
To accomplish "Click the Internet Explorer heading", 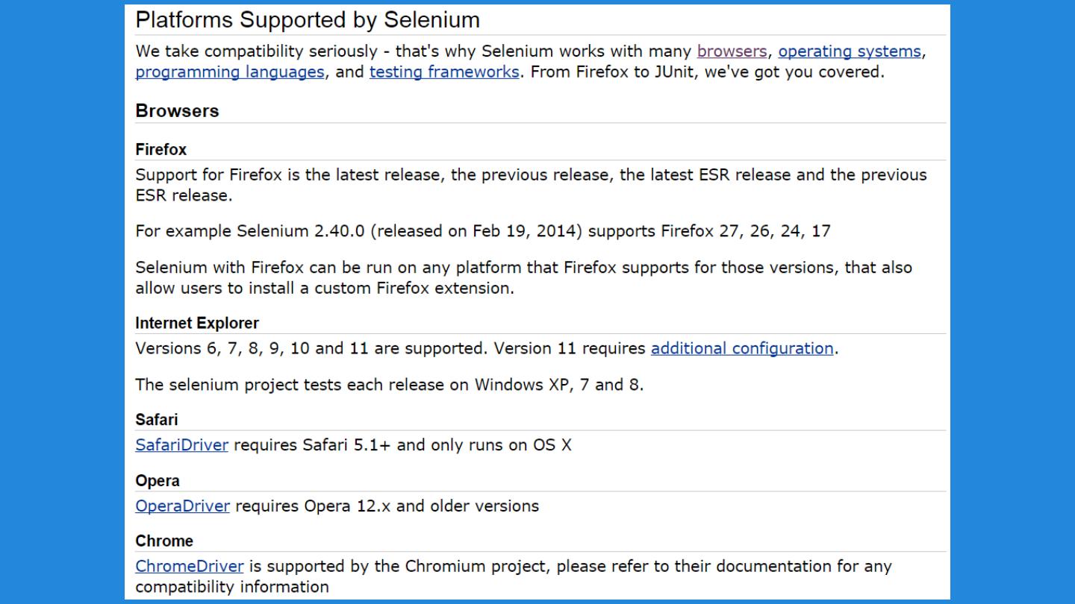I will (x=197, y=324).
